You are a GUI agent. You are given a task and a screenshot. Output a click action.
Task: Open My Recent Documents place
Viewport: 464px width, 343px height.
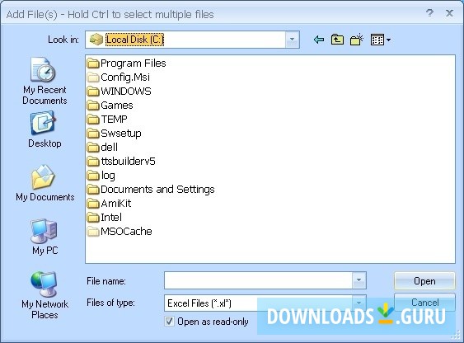point(45,81)
